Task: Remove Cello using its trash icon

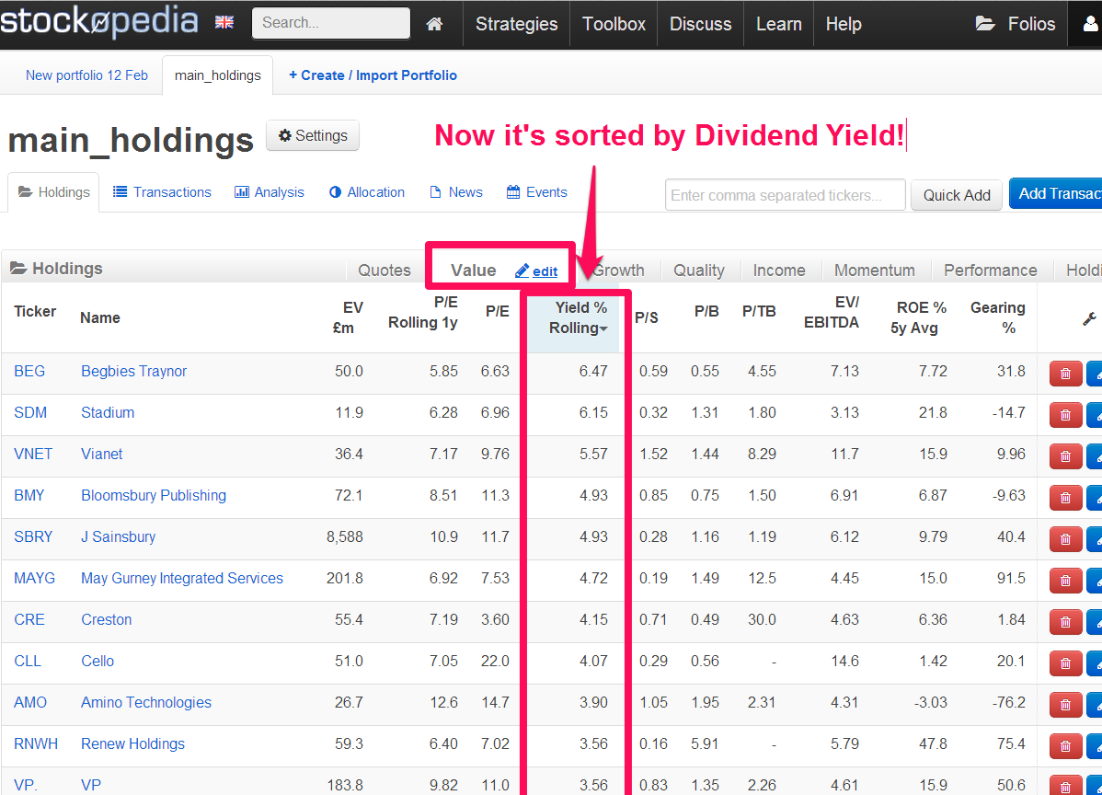Action: click(1065, 663)
